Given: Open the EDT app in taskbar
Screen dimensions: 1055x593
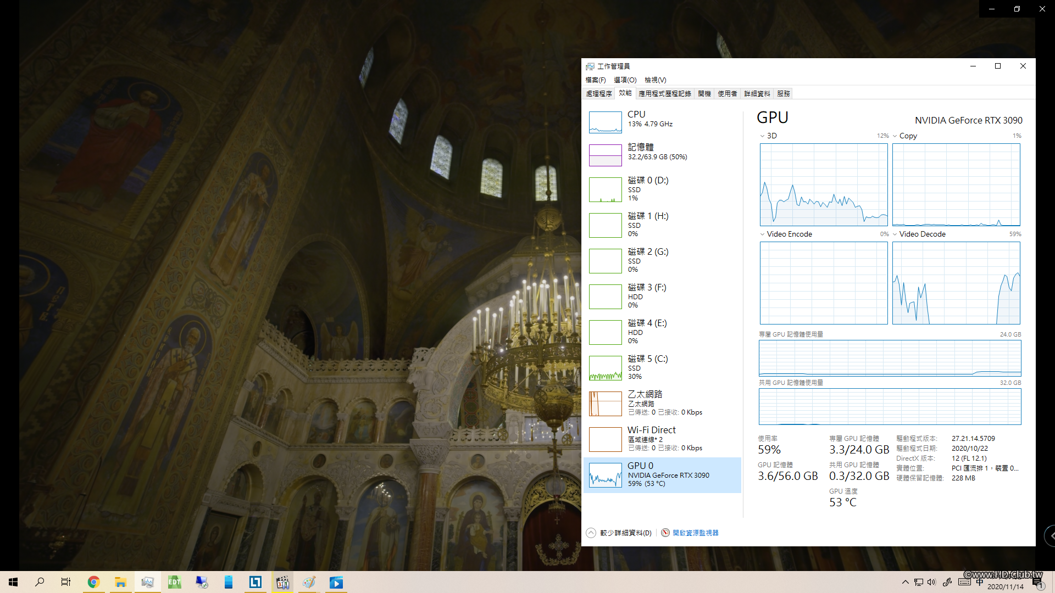Looking at the screenshot, I should [x=174, y=582].
